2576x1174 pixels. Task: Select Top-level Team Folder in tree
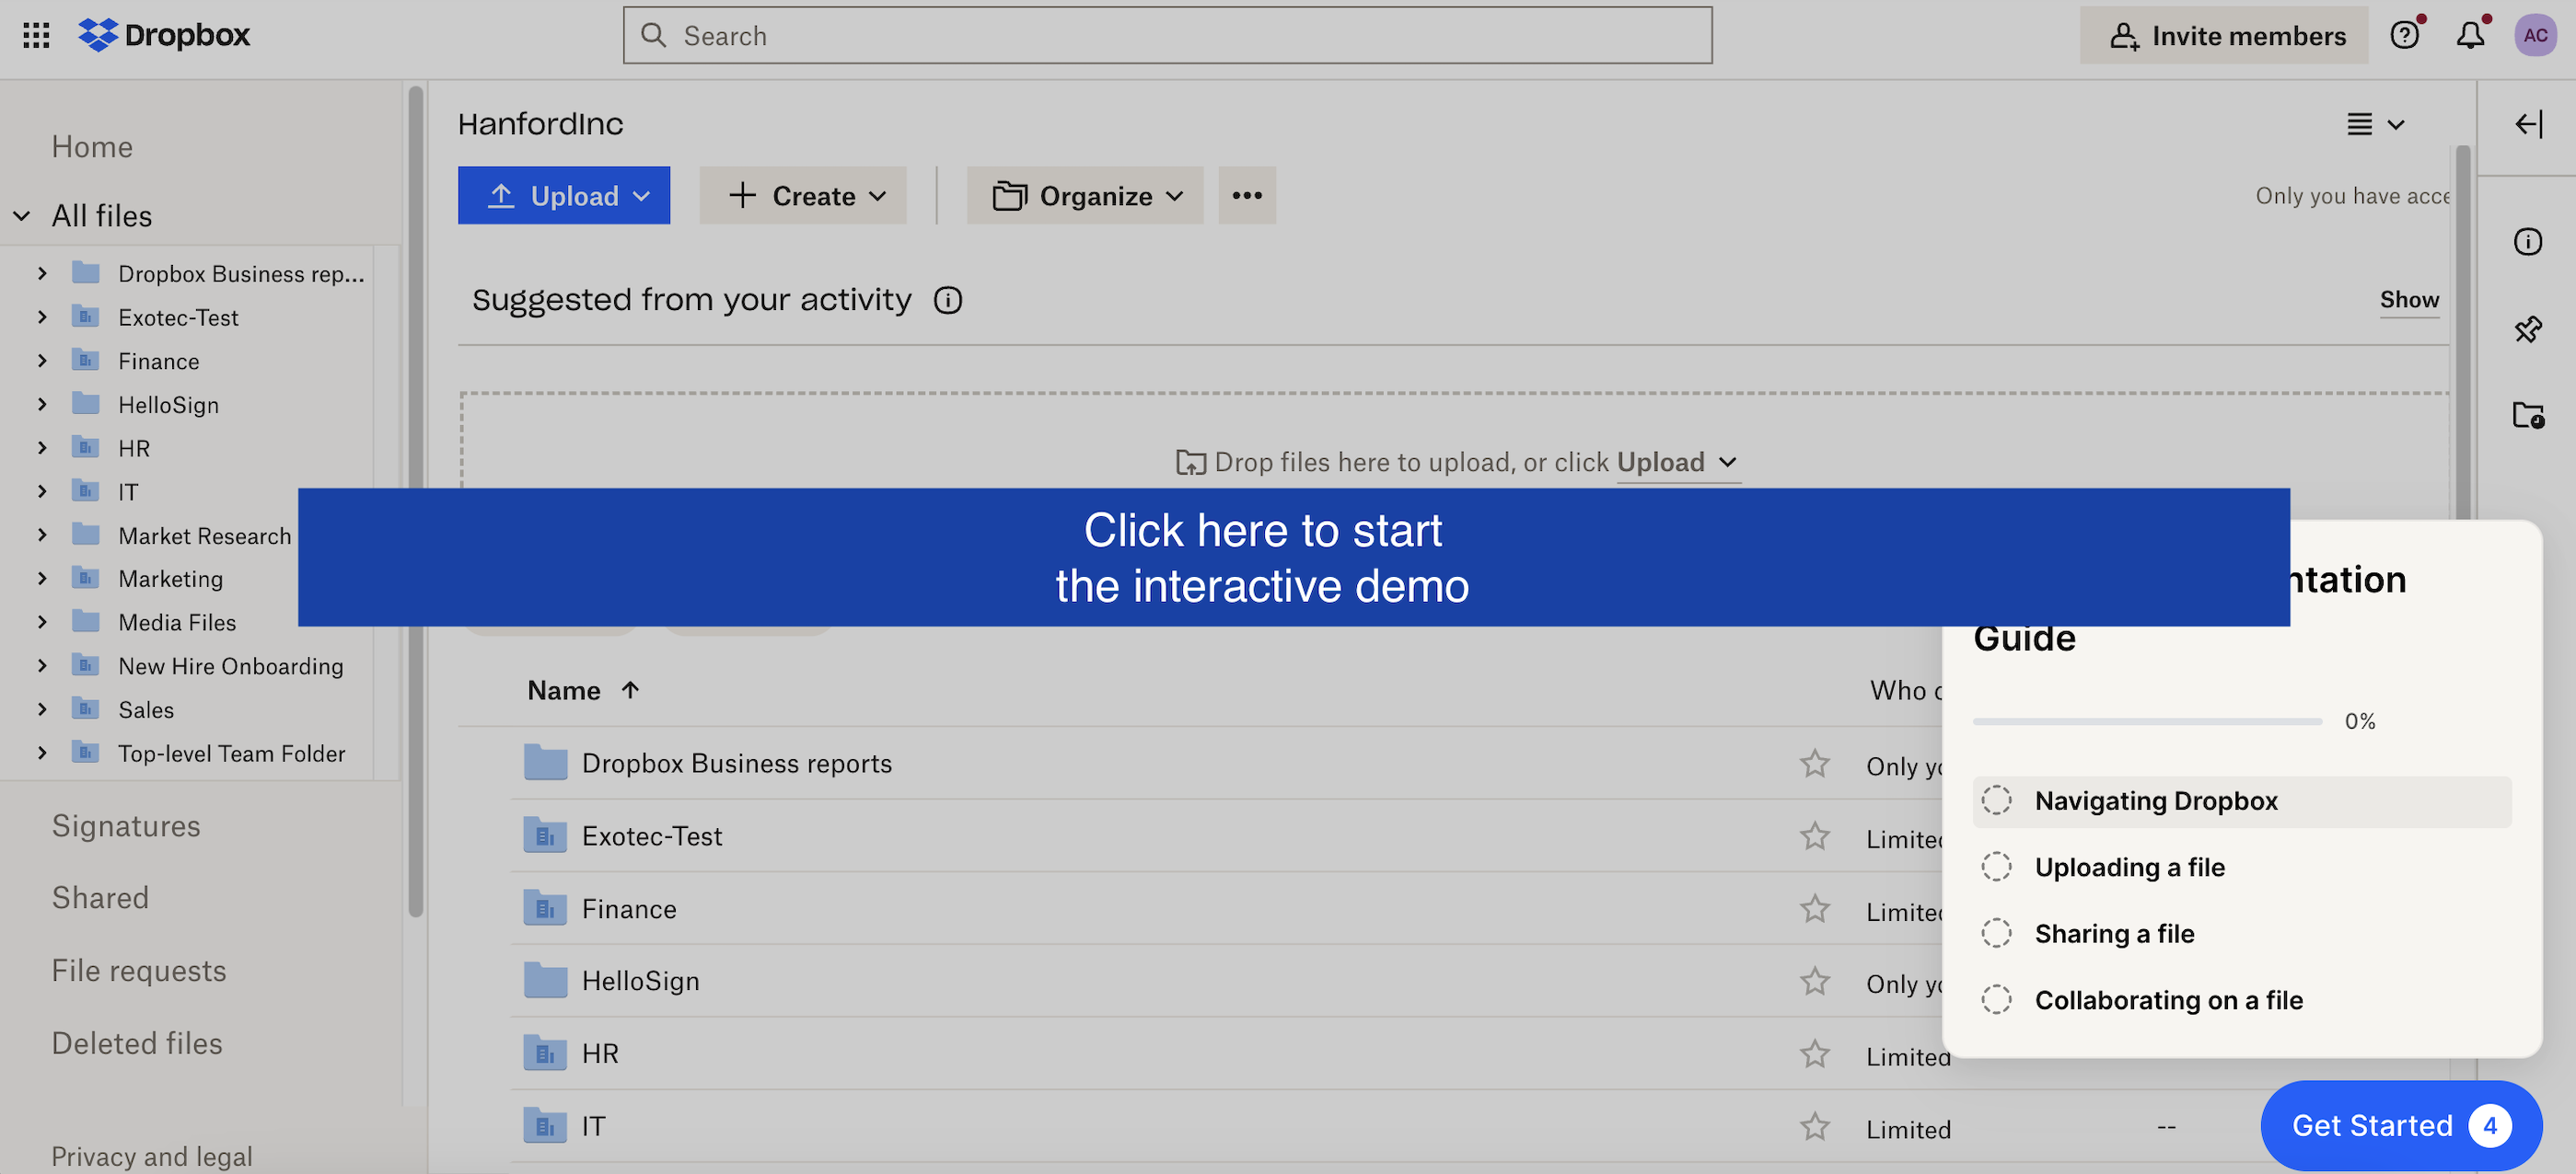(231, 754)
